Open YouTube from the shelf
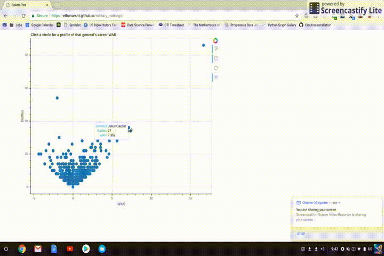Image resolution: width=384 pixels, height=256 pixels. coord(70,249)
